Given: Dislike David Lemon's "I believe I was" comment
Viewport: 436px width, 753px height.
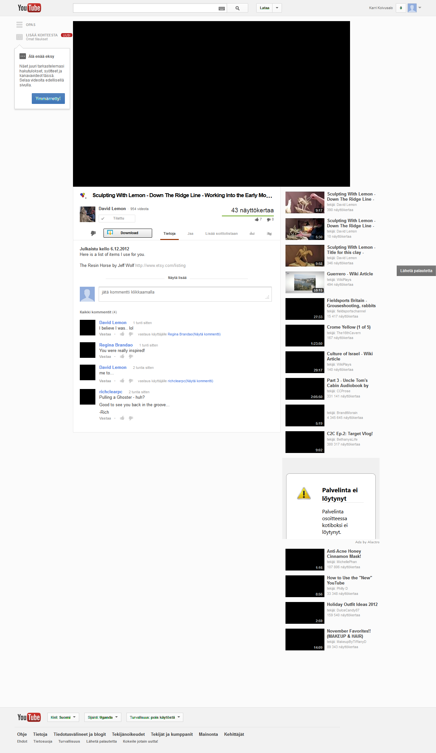Looking at the screenshot, I should 131,334.
